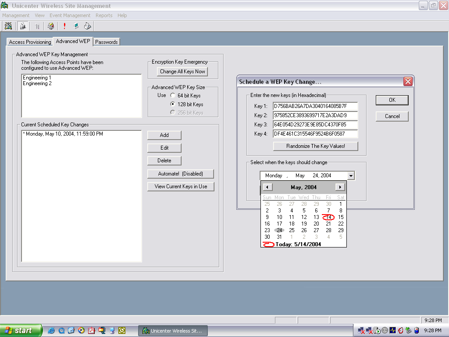
Task: Click the olive clock quick launch icon
Action: click(x=122, y=330)
